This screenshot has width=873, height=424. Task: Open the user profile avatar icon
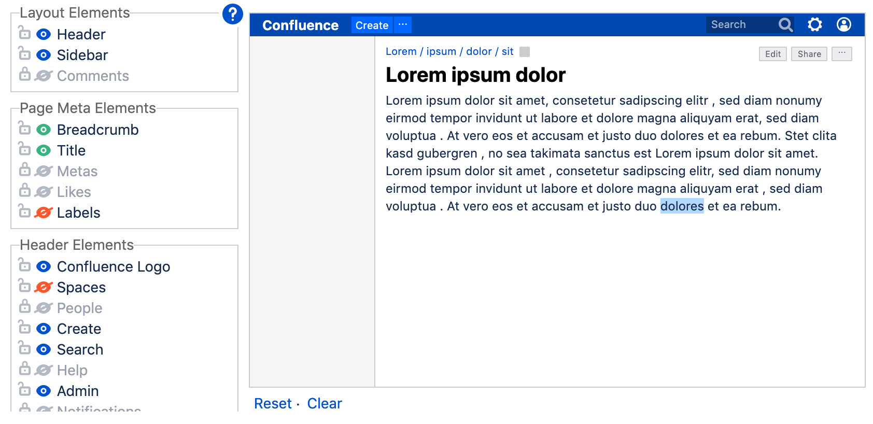[x=844, y=24]
